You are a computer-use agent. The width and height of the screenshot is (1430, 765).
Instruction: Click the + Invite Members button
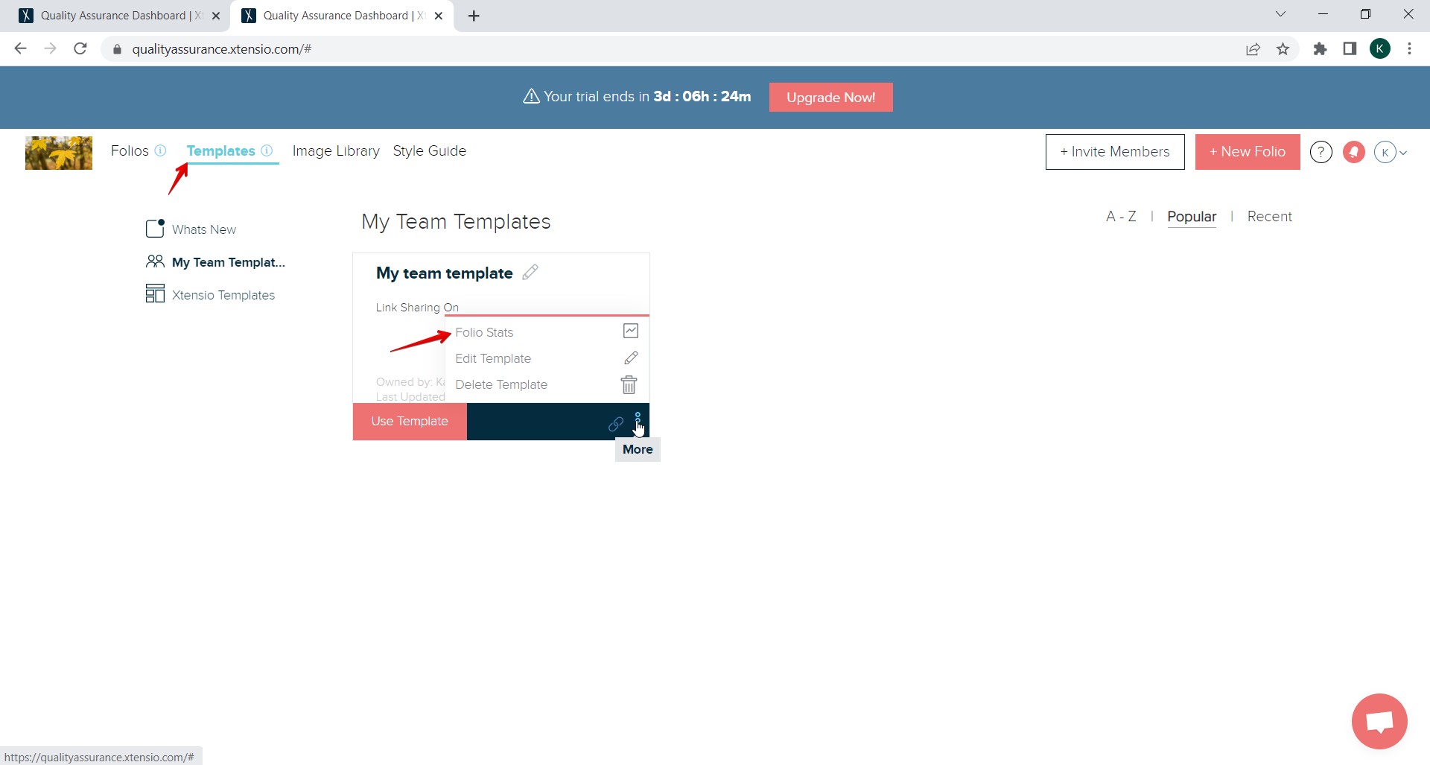pyautogui.click(x=1115, y=152)
